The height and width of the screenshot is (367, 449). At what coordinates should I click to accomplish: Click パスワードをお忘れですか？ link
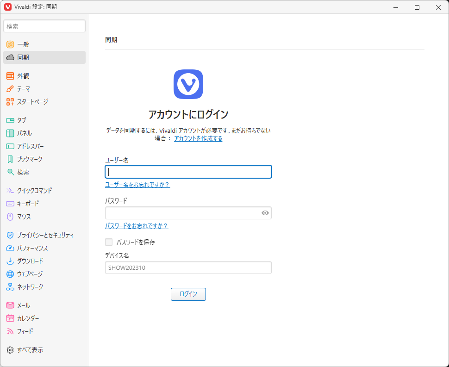(137, 226)
